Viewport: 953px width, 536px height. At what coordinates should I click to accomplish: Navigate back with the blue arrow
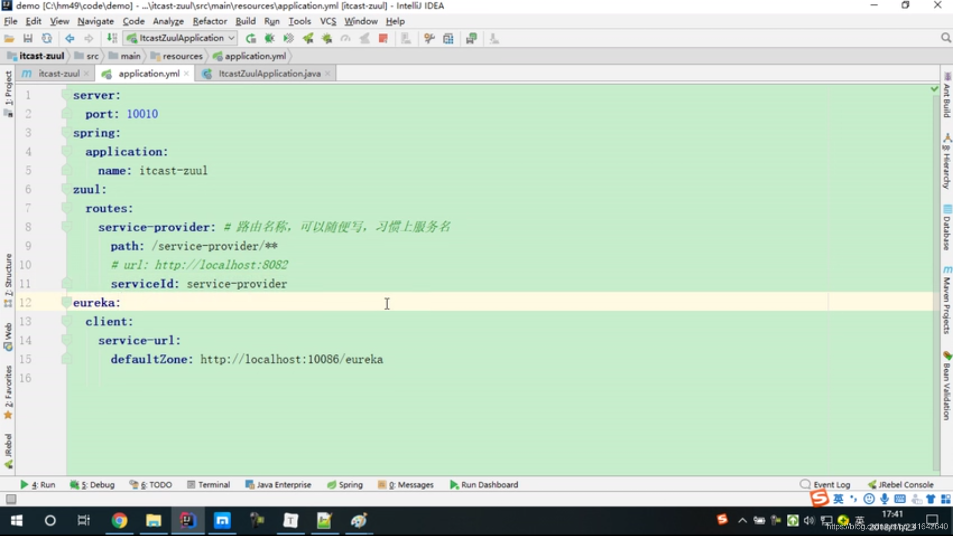click(x=69, y=38)
